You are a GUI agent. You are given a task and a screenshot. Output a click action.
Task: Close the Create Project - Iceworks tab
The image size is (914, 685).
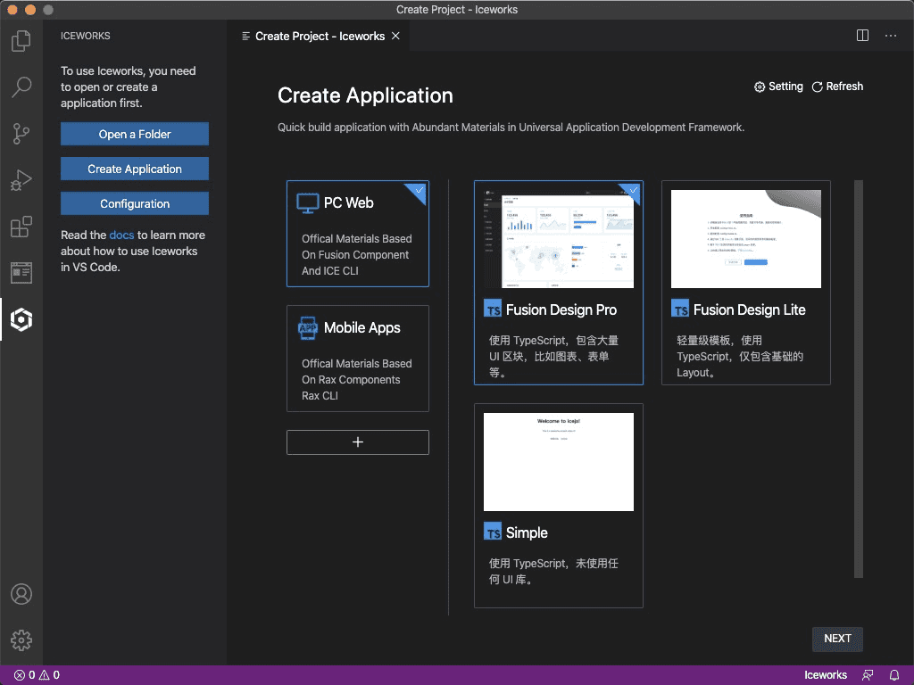click(395, 36)
